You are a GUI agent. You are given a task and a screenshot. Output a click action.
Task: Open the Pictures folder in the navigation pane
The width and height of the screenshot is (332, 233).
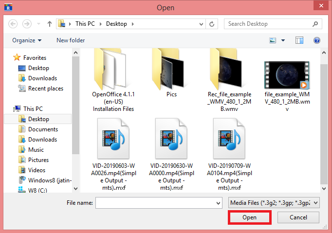(x=38, y=160)
